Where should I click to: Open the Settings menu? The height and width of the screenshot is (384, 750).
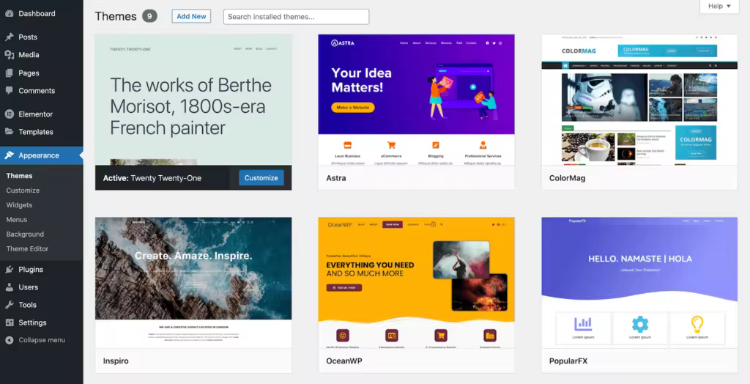pos(42,322)
